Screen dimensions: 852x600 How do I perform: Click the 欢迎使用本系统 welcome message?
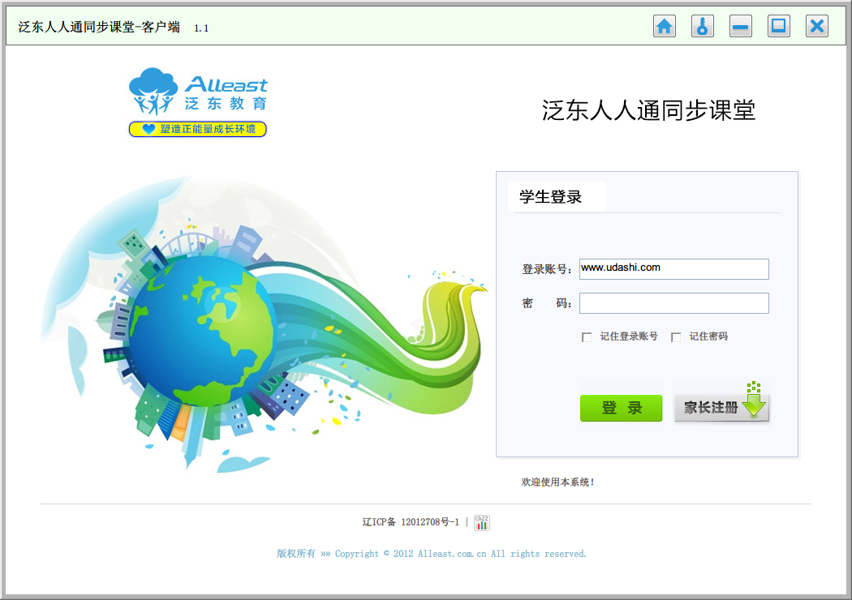558,482
